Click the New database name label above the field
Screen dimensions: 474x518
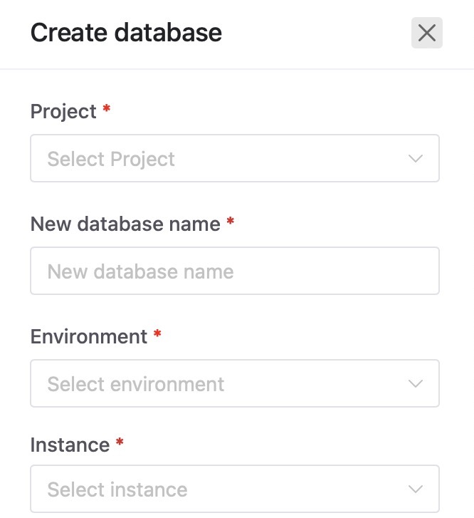(x=125, y=224)
